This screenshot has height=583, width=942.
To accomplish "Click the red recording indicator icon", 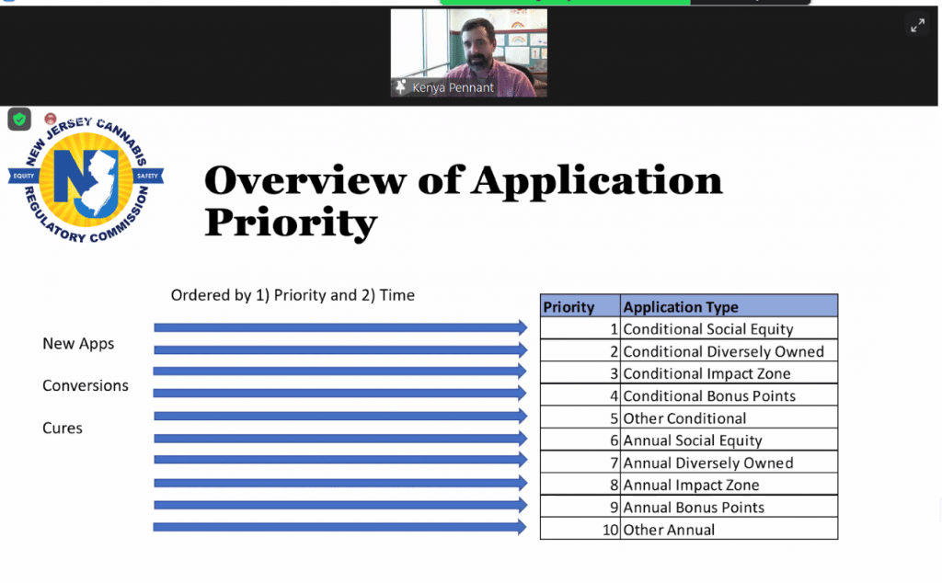I will tap(51, 119).
